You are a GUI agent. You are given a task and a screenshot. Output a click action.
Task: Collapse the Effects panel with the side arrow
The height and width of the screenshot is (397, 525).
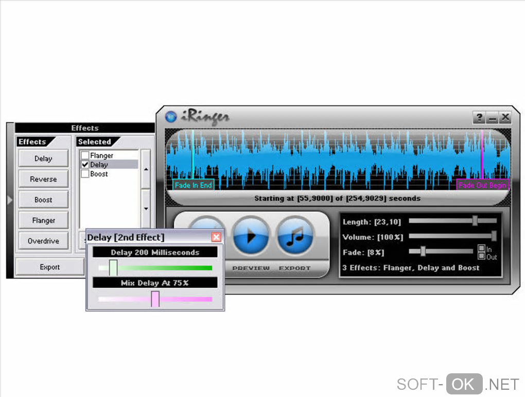[10, 200]
